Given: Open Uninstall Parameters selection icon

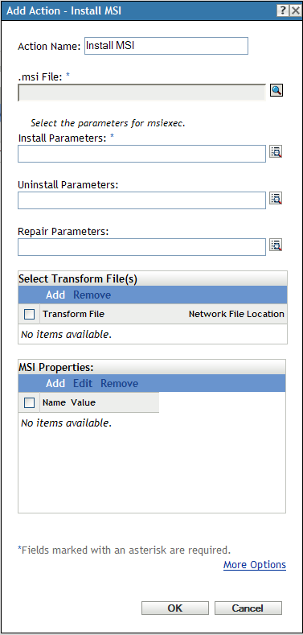Looking at the screenshot, I should [276, 199].
